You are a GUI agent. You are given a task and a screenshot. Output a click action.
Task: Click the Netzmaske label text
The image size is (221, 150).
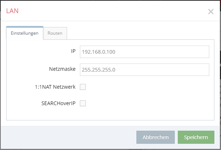click(x=62, y=69)
